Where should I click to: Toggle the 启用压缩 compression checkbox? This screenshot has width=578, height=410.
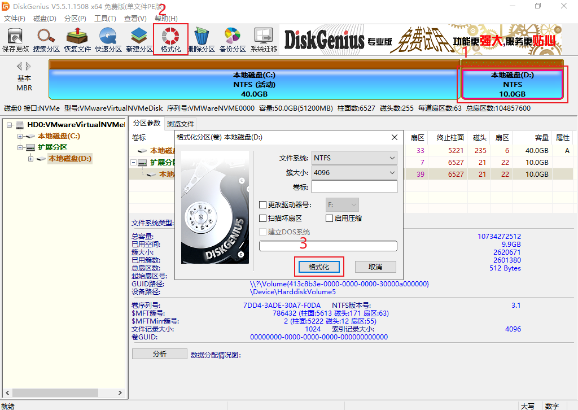point(329,219)
